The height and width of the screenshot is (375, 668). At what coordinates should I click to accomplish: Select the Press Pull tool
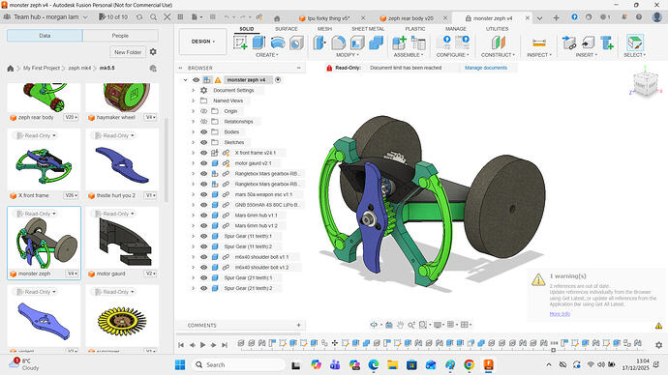point(319,43)
